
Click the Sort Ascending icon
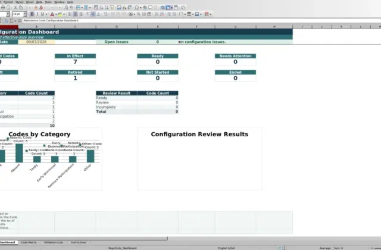[x=101, y=8]
